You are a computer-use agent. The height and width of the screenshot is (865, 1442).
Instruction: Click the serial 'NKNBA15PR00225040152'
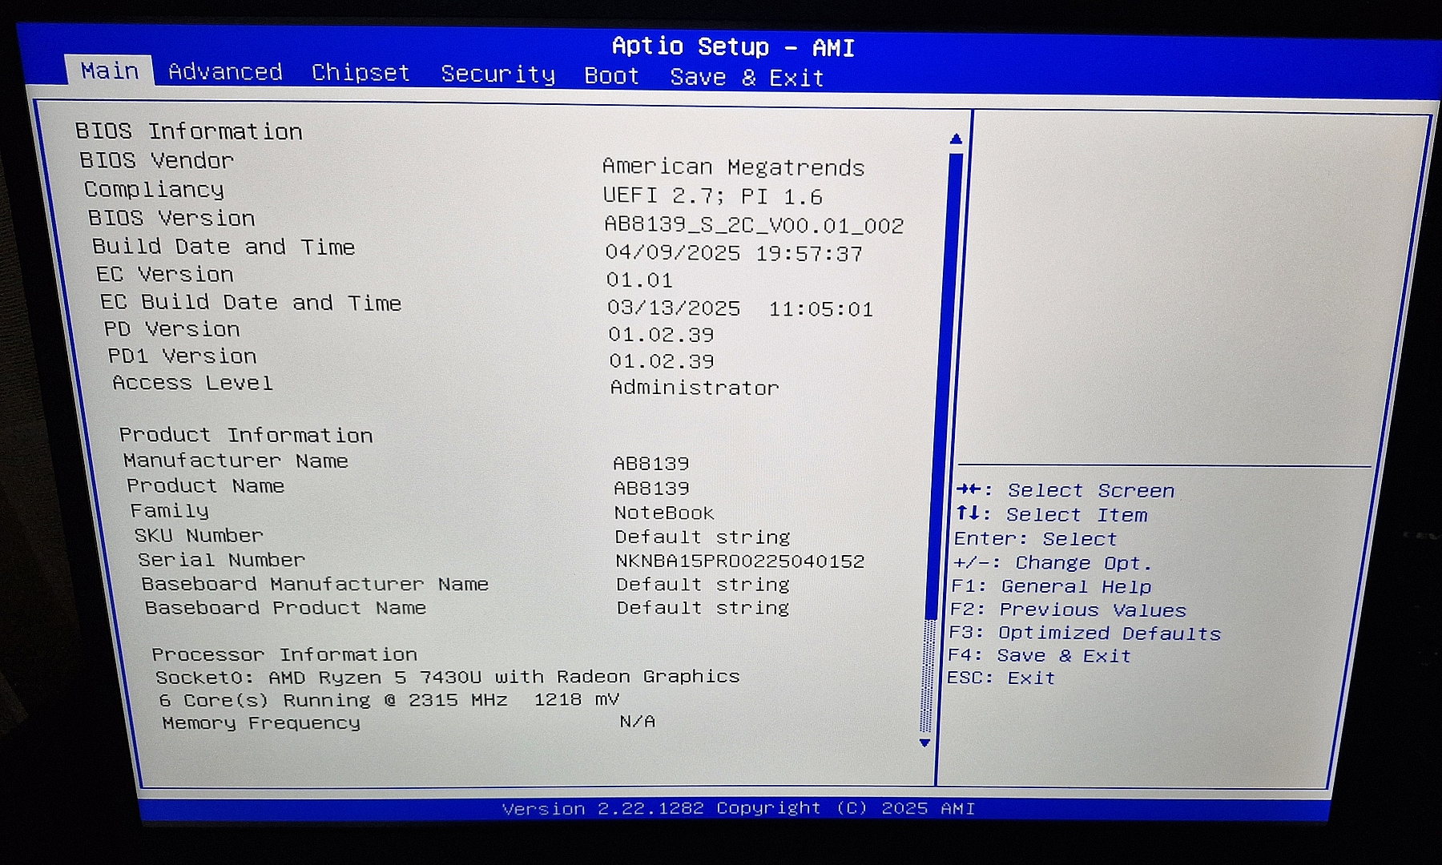740,561
